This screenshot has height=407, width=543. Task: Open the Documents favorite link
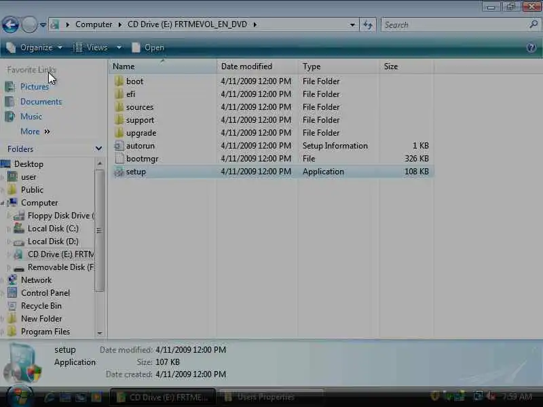[41, 101]
